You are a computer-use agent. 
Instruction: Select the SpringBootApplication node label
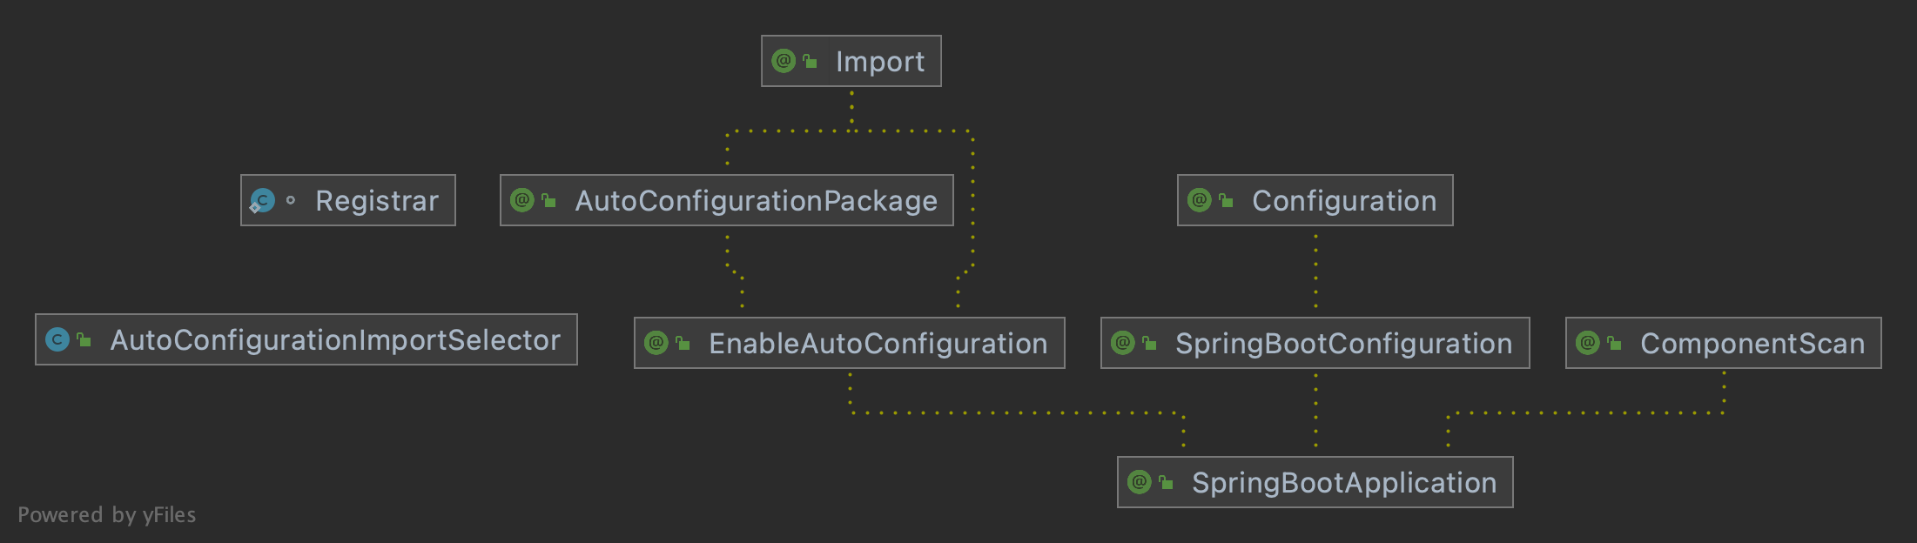point(1344,483)
